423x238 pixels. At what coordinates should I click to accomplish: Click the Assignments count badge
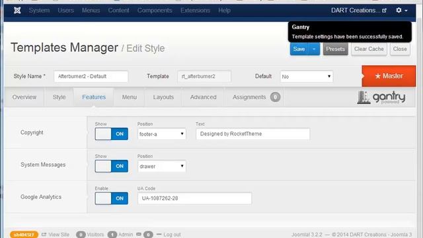[275, 97]
